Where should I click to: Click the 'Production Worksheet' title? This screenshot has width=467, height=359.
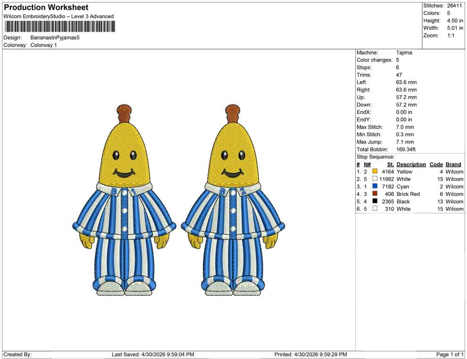point(46,8)
